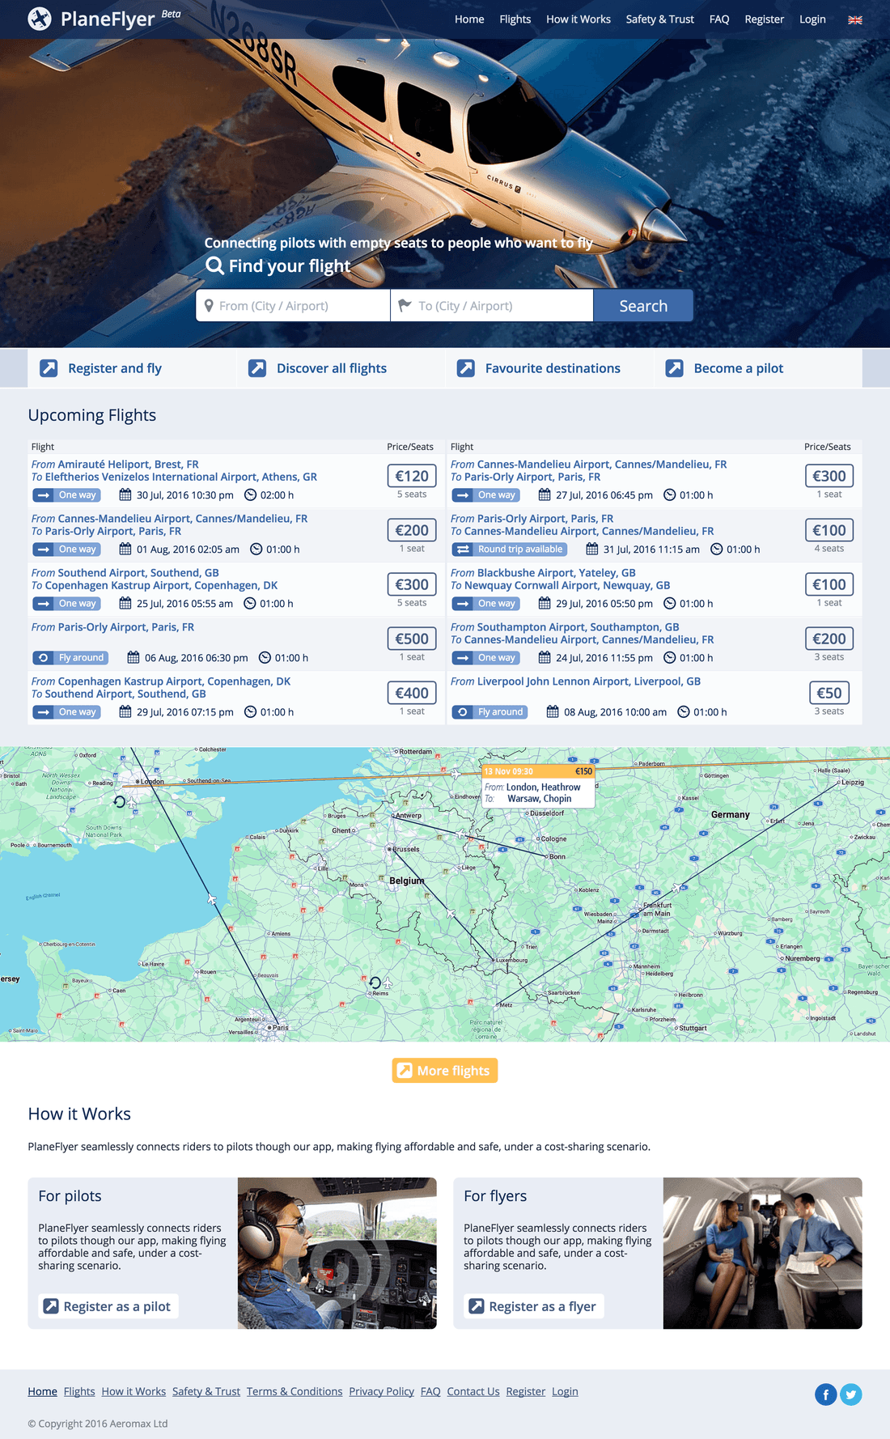
Task: Click the plane marker on London-Paris route
Action: click(212, 898)
